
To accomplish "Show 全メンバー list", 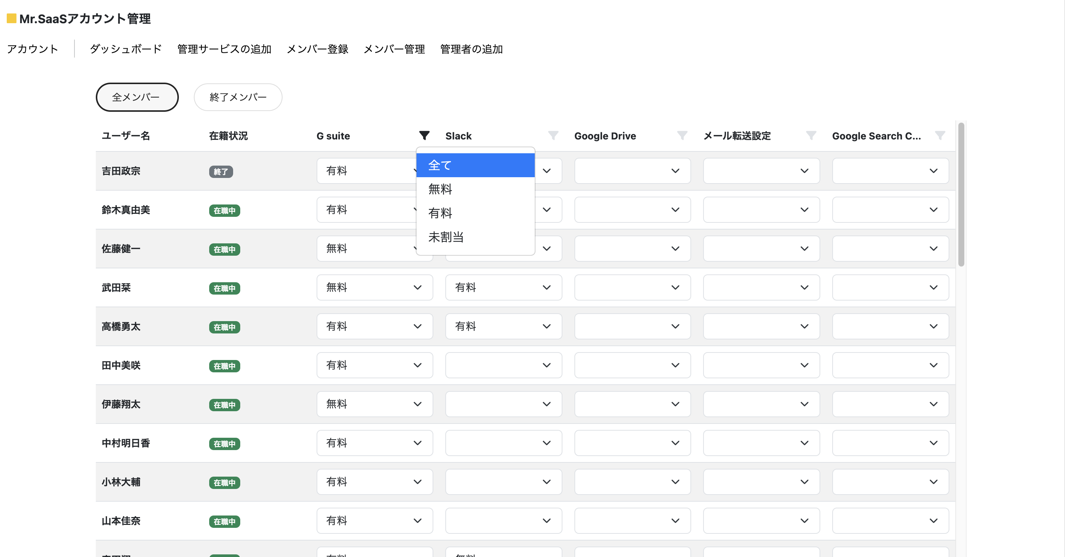I will (x=137, y=97).
